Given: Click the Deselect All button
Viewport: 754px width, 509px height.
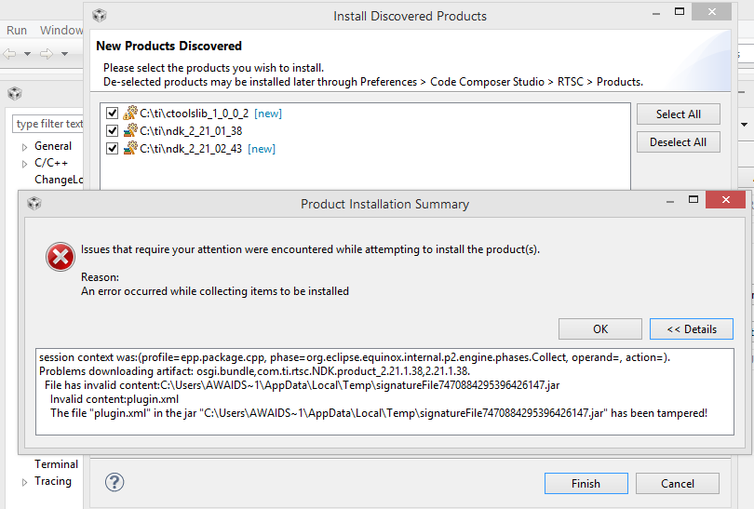Looking at the screenshot, I should (679, 142).
